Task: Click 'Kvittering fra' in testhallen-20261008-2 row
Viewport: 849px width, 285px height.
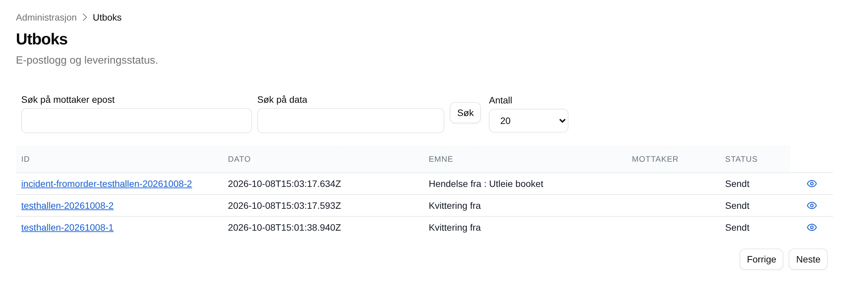Action: point(455,205)
